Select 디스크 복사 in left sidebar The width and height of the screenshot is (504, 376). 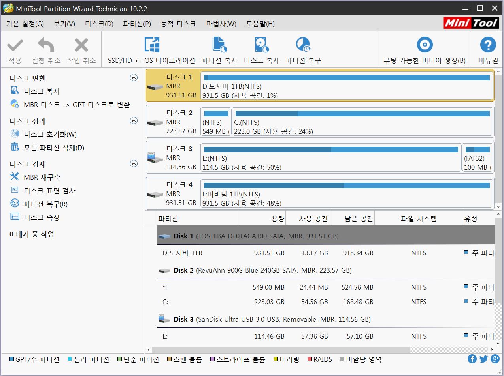pos(42,91)
